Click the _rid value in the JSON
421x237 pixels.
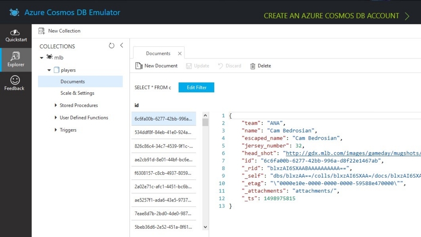[x=308, y=168]
